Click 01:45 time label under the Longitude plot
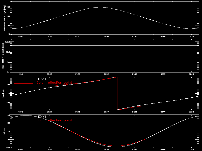Screen dimensions: 202x151 point(135,112)
